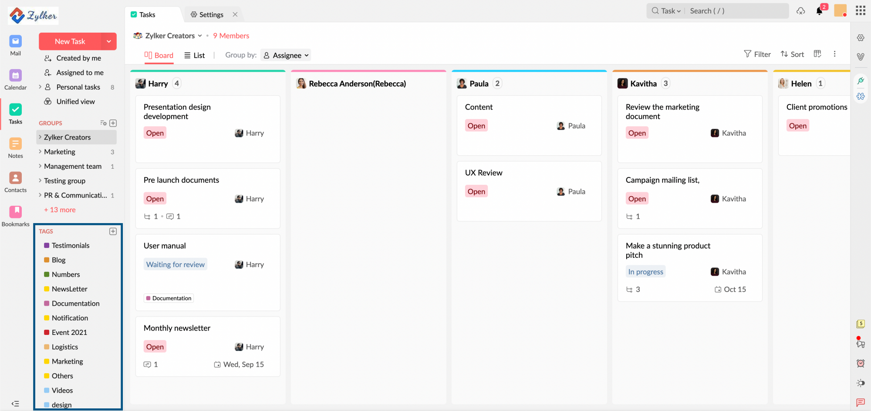The height and width of the screenshot is (411, 871).
Task: Click the Zylker logo
Action: click(33, 16)
